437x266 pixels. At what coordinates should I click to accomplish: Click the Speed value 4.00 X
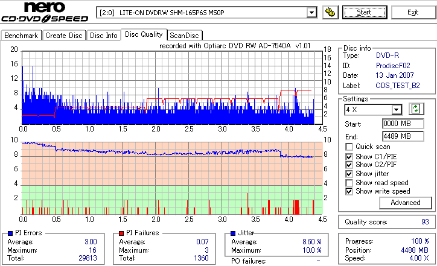tap(419, 258)
